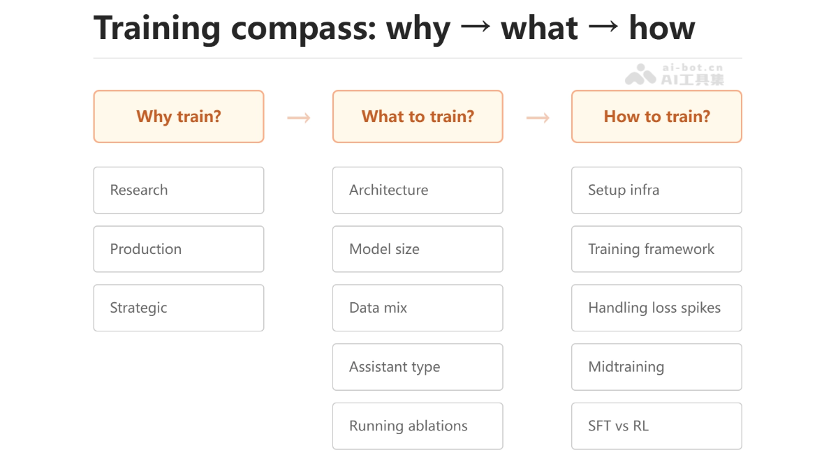Click the SFT vs RL item
Screen dimensions: 838x471
point(656,426)
